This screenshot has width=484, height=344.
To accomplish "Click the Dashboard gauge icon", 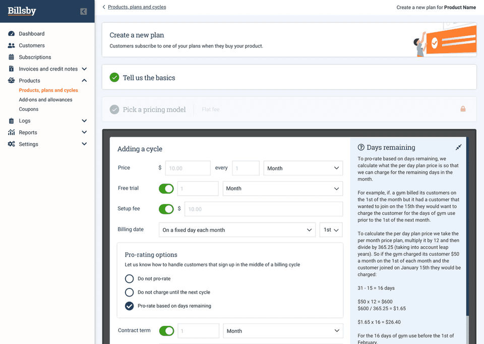I will click(11, 34).
